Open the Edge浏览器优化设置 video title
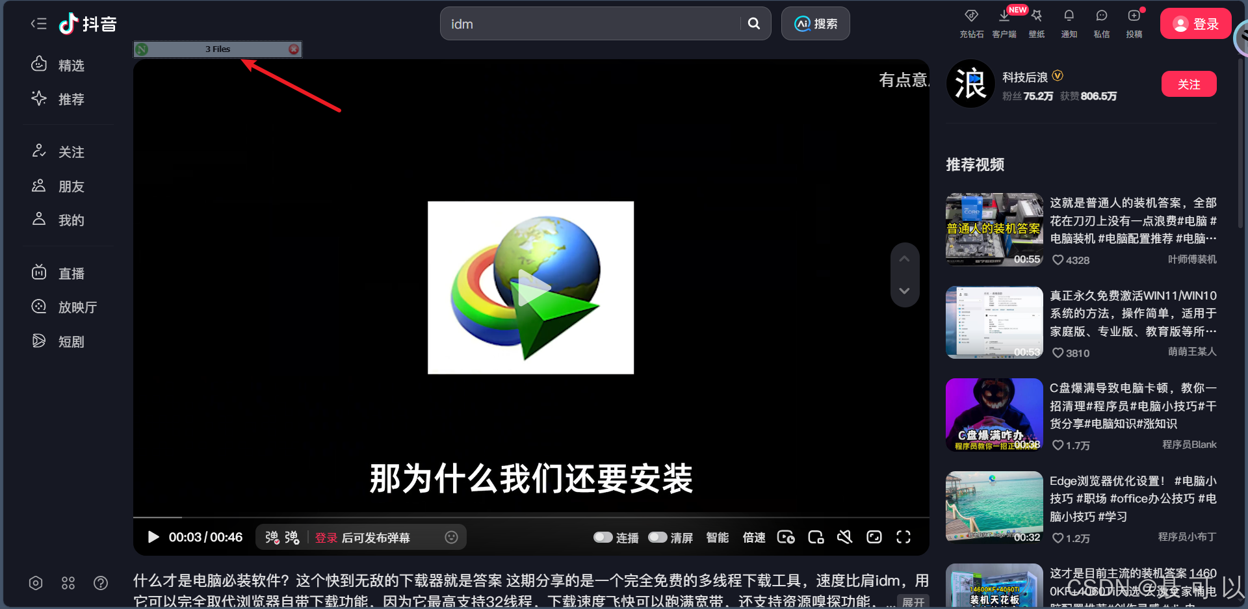 tap(1133, 499)
